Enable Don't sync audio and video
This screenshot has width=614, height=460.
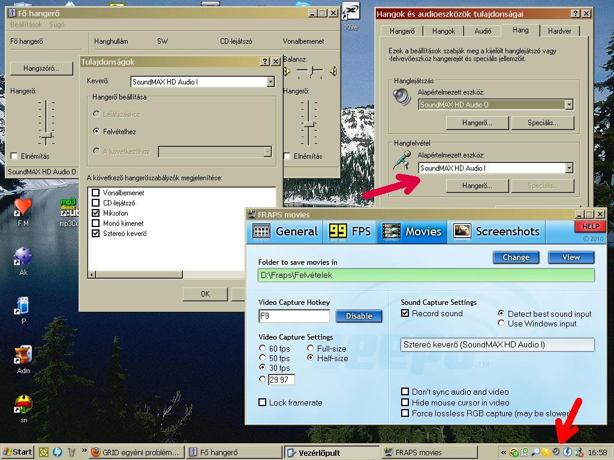405,392
